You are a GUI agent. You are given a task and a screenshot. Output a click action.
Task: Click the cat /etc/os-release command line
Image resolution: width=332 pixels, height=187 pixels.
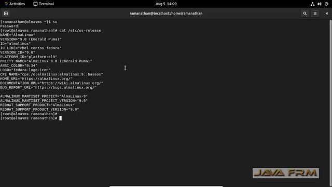coord(51,31)
